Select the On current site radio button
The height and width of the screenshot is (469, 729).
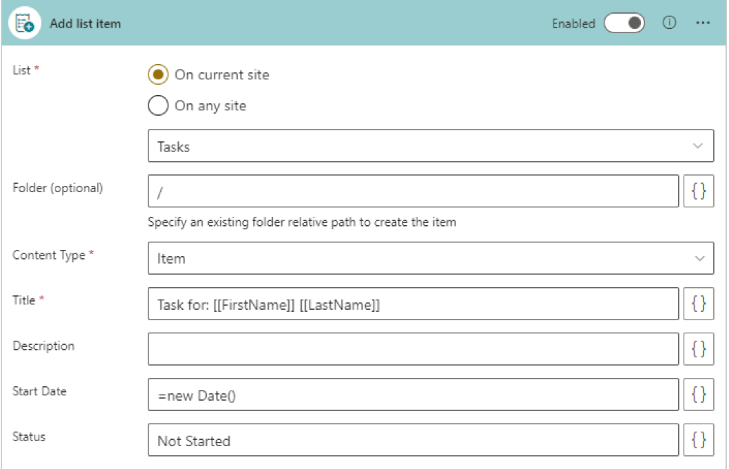(158, 75)
